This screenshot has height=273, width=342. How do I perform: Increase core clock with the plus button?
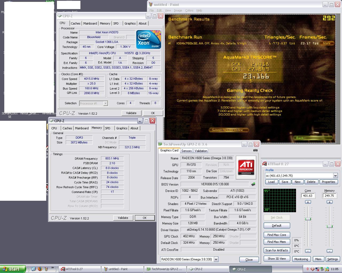coord(308,202)
